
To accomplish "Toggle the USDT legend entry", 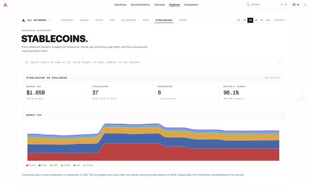I will [x=54, y=165].
